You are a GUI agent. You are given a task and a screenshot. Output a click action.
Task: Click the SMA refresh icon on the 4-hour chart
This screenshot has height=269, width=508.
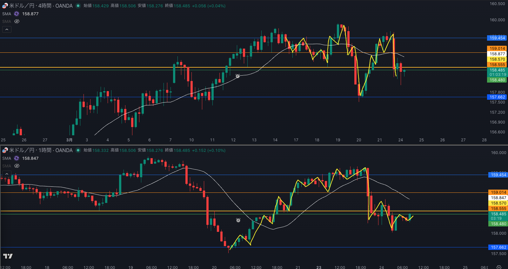click(17, 14)
